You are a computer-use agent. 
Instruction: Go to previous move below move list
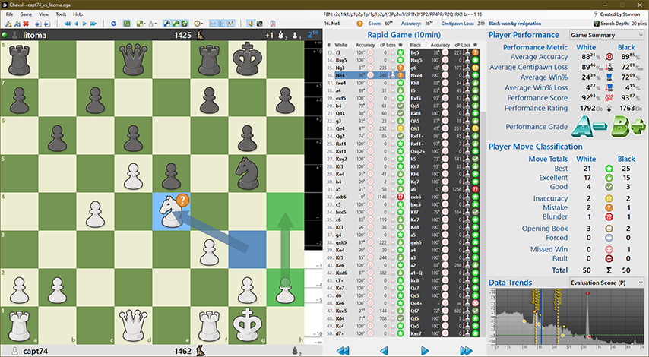pos(384,350)
